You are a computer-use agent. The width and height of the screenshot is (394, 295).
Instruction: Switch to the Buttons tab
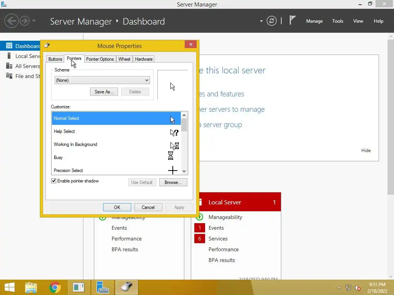pos(55,59)
